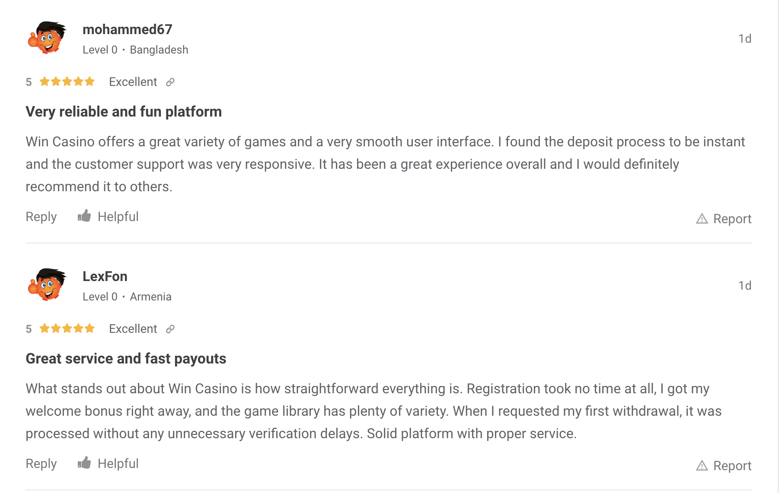Viewport: 779px width, 493px height.
Task: Reply to LexFon's review
Action: pos(41,464)
